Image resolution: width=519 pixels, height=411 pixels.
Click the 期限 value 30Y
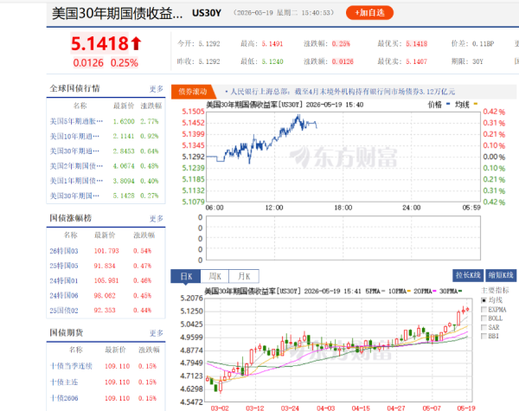[477, 61]
